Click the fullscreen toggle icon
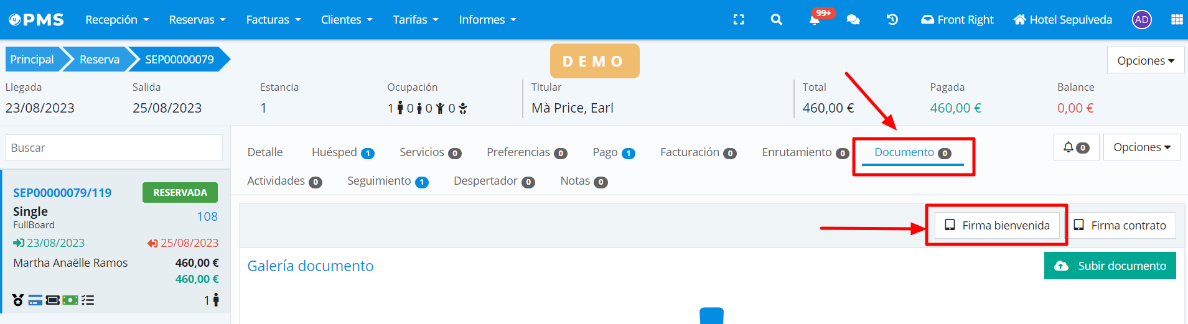 point(739,20)
